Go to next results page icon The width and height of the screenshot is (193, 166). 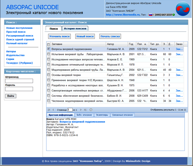click(81, 110)
